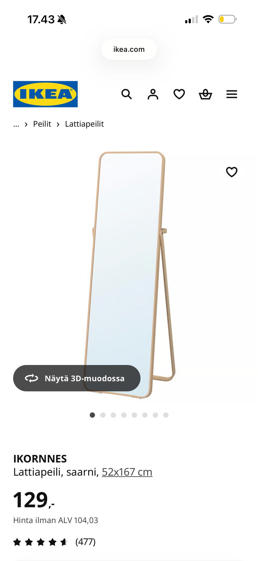Tap the IKORNNES mirror product image
The width and height of the screenshot is (258, 561).
pyautogui.click(x=130, y=275)
